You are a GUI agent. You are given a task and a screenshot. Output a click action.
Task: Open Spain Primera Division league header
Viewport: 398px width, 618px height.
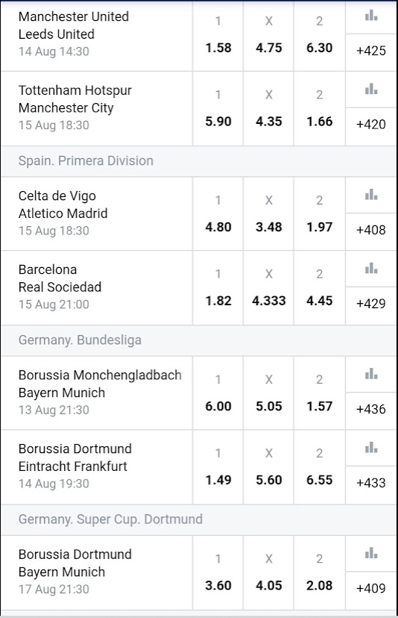click(x=198, y=161)
